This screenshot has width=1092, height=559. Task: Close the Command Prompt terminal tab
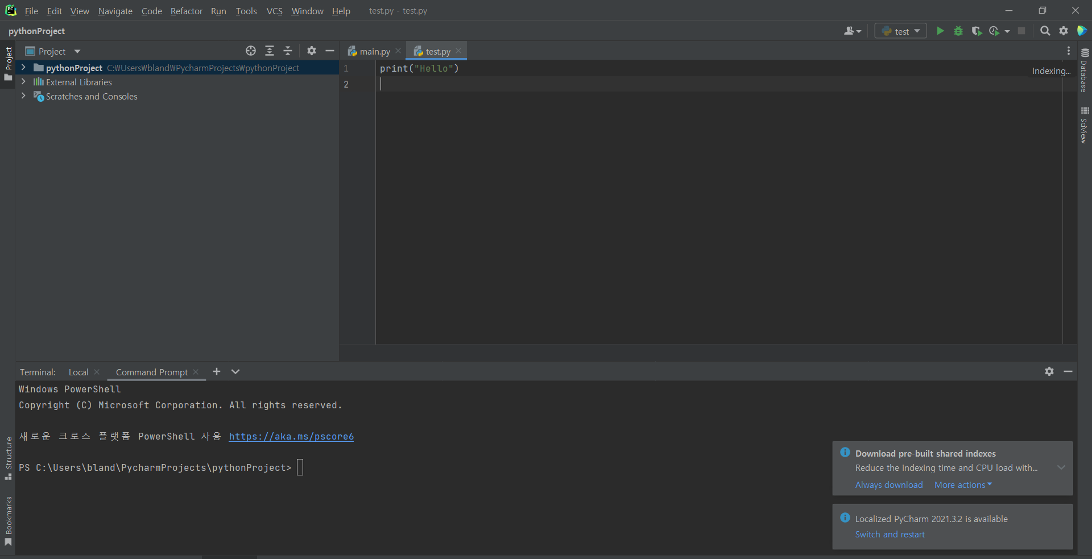click(x=196, y=372)
